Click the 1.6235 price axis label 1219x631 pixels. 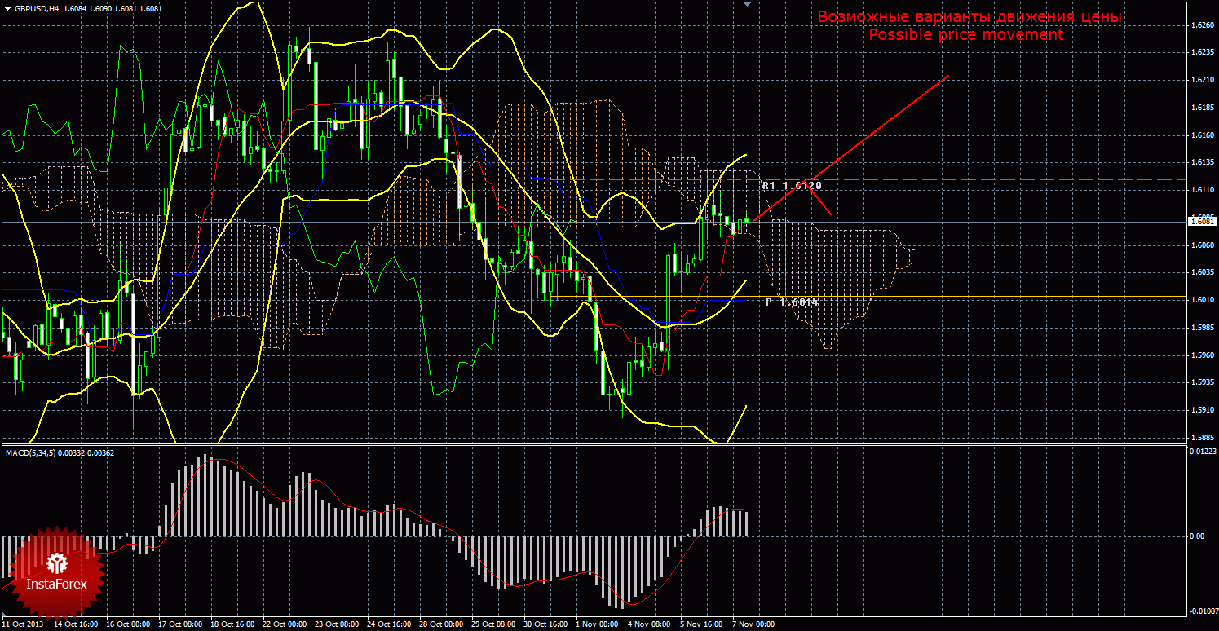click(1201, 52)
